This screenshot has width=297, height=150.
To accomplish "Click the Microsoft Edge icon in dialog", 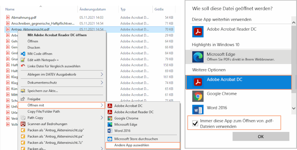I will [x=198, y=57].
